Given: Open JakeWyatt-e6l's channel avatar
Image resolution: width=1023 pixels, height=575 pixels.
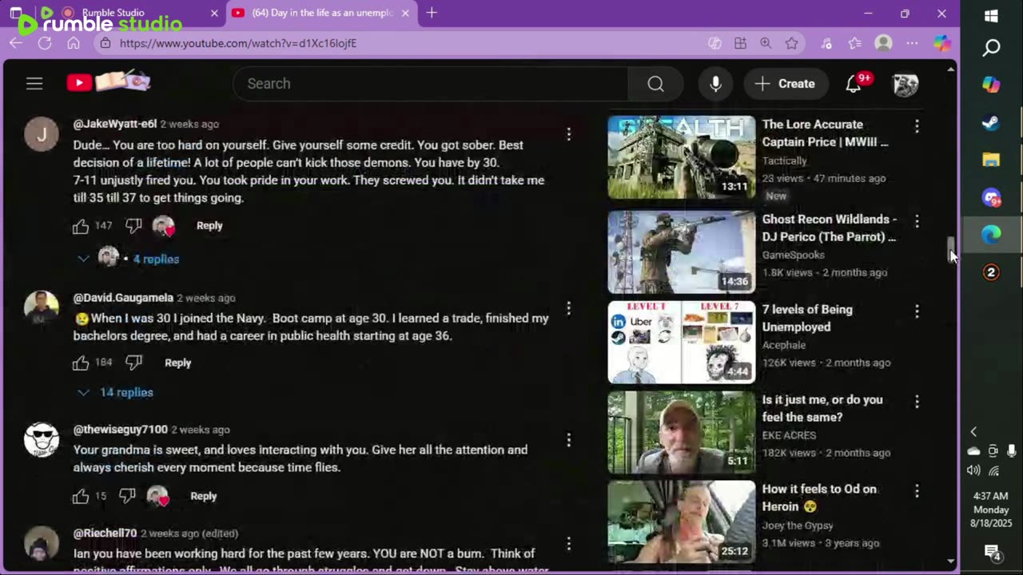Looking at the screenshot, I should point(42,134).
